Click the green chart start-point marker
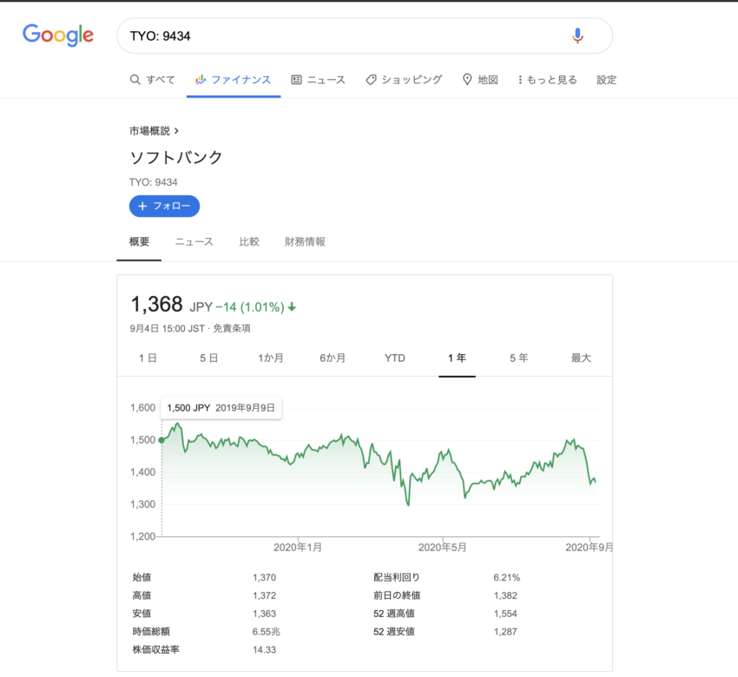738x677 pixels. click(x=161, y=440)
